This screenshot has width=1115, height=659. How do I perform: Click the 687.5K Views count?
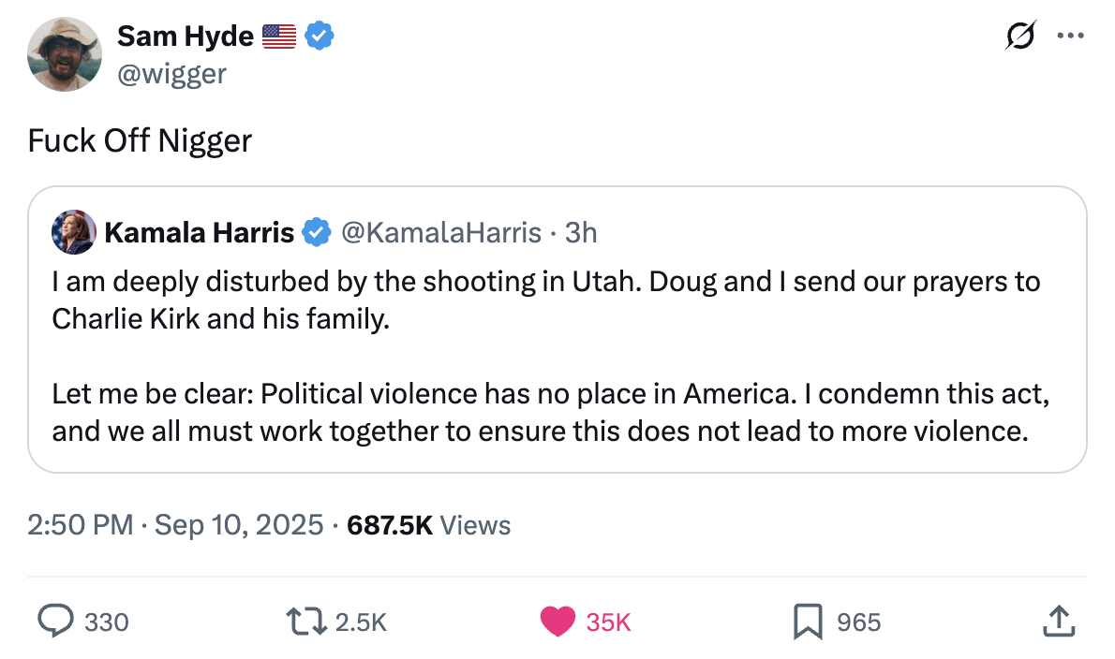[428, 525]
